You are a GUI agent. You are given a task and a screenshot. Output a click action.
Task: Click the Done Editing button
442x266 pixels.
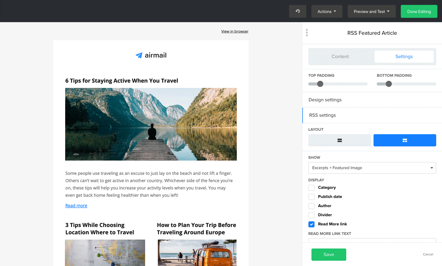[x=419, y=11]
